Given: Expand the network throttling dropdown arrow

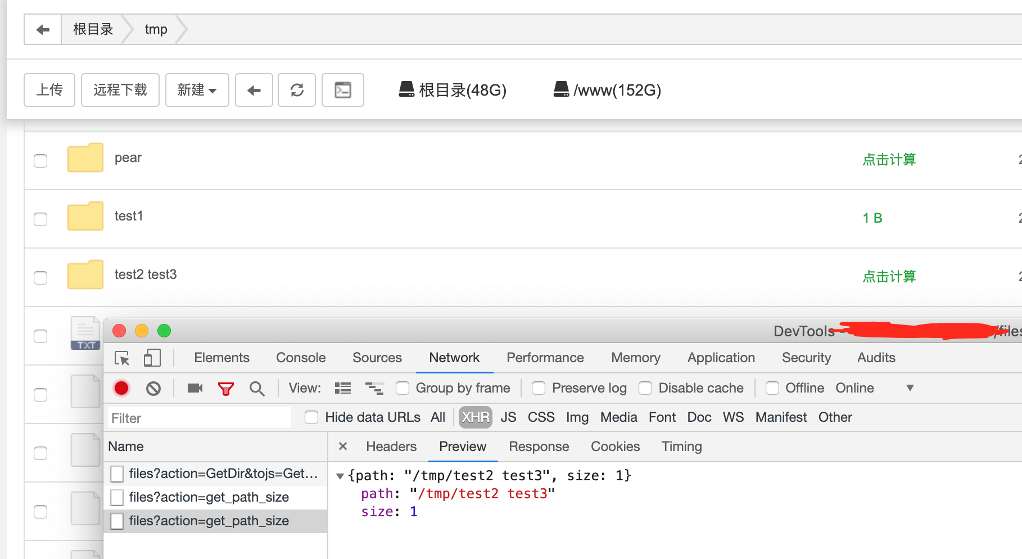Looking at the screenshot, I should point(910,388).
